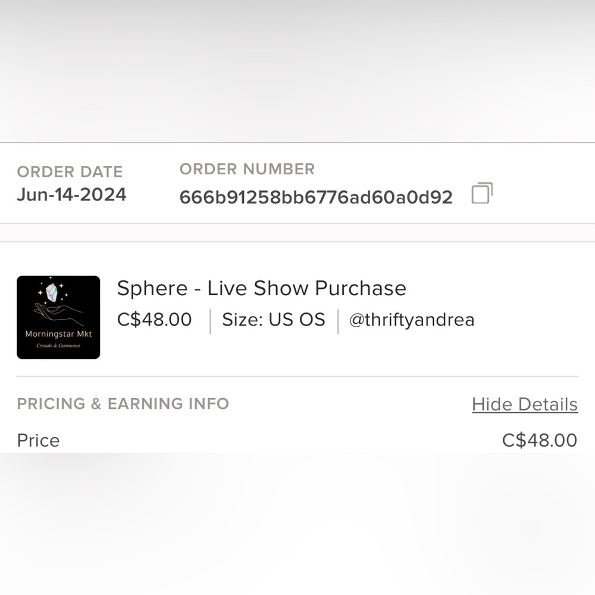Click the Morningstar Mkt text in thumbnail
Image resolution: width=595 pixels, height=595 pixels.
click(x=58, y=334)
